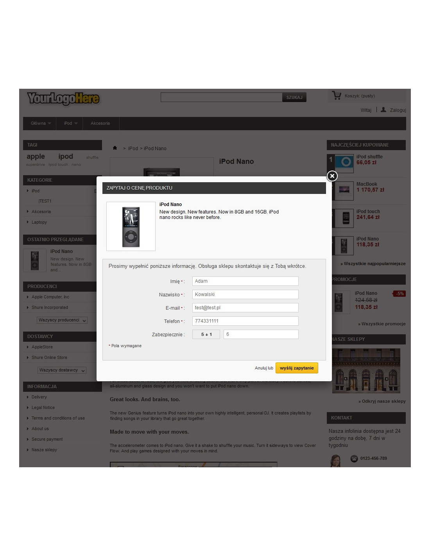Click the user login icon
This screenshot has height=556, width=430.
pyautogui.click(x=383, y=110)
